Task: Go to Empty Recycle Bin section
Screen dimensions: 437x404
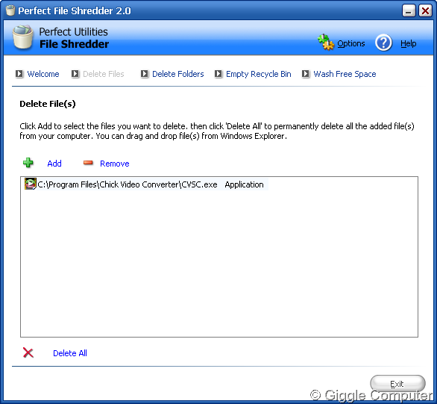Action: (x=258, y=74)
